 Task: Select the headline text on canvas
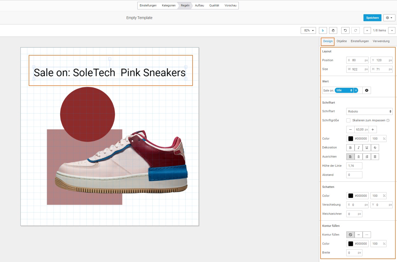109,73
